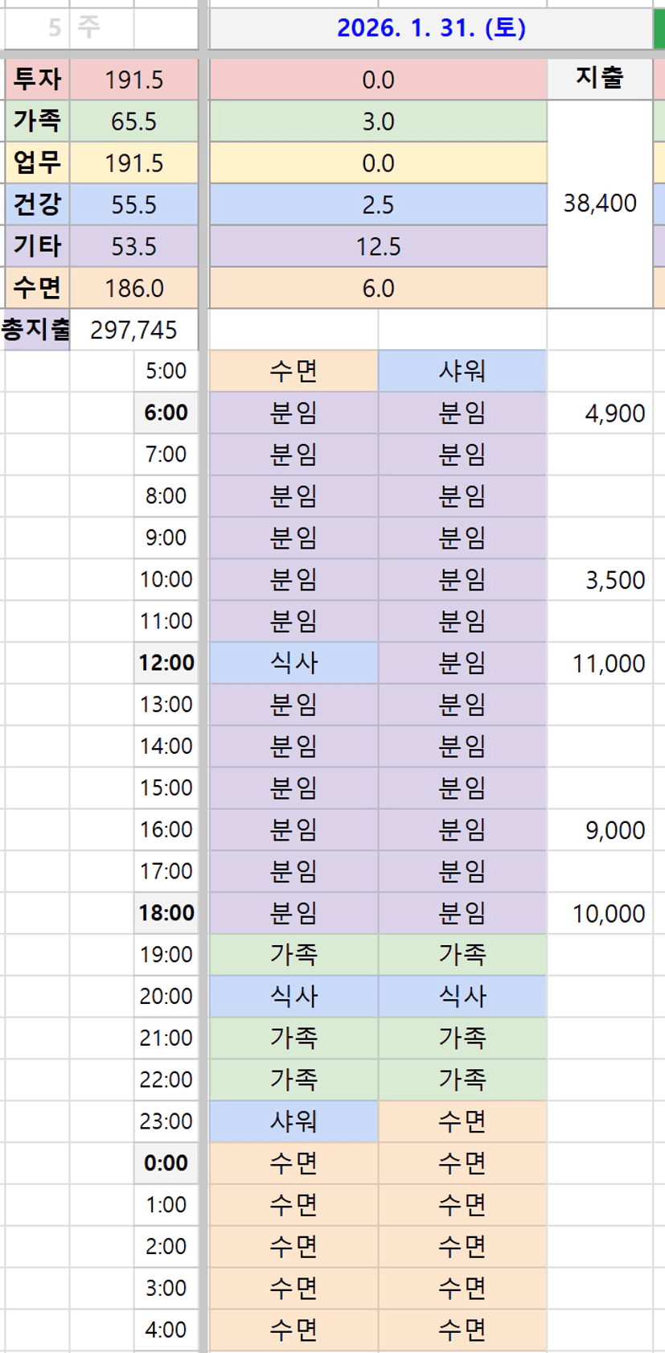665x1353 pixels.
Task: Click the 18:00 time label
Action: tap(166, 913)
